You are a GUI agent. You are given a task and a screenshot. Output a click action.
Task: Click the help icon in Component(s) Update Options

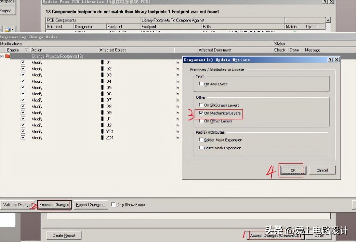click(330, 60)
